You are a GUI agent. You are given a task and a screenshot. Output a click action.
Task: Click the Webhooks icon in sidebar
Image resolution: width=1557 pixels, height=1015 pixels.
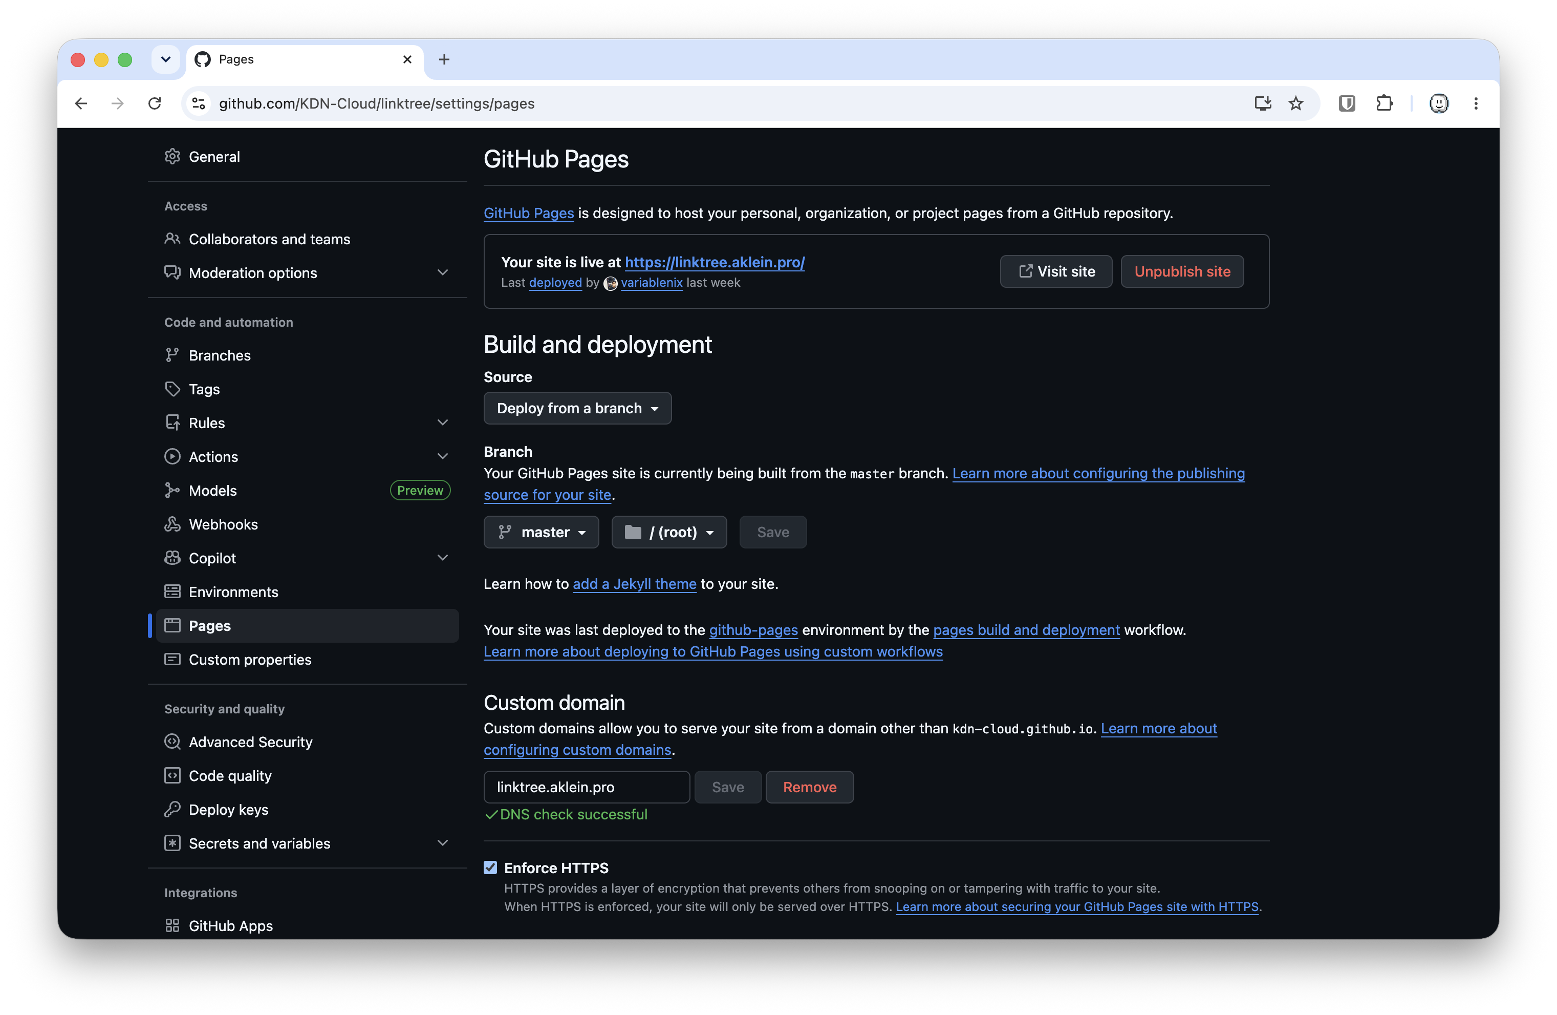[x=172, y=524]
